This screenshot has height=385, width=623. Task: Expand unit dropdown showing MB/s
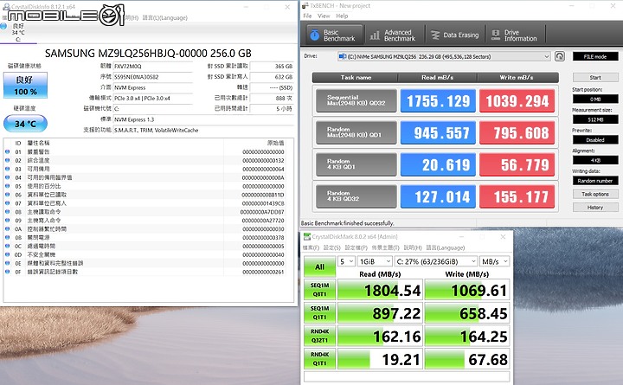pyautogui.click(x=494, y=261)
